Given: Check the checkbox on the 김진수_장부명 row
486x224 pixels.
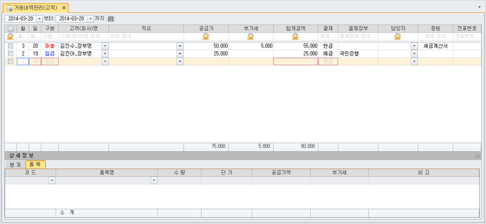Looking at the screenshot, I should click(x=10, y=46).
